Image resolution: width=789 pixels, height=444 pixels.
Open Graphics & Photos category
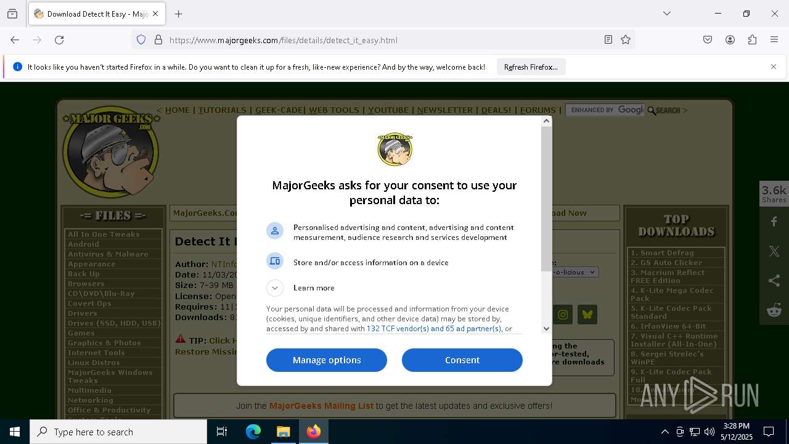(104, 343)
